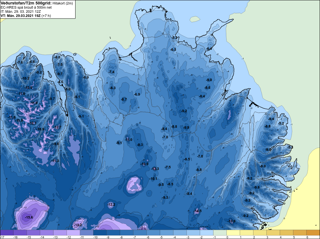The image size is (320, 239).
Task: Click the -13.2 temperature value
Action: tap(78, 225)
